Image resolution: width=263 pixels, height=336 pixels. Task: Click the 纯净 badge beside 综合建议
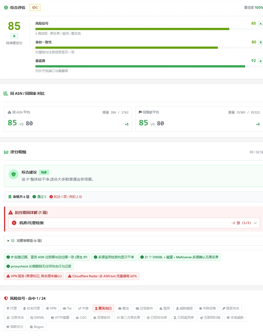pyautogui.click(x=44, y=172)
